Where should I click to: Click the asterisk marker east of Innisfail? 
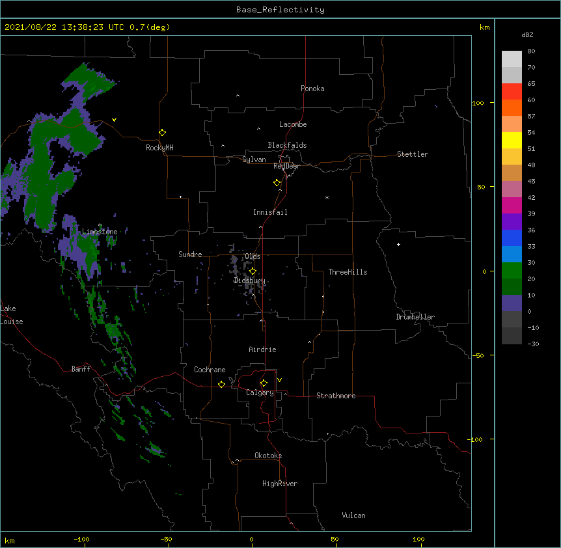click(x=327, y=197)
